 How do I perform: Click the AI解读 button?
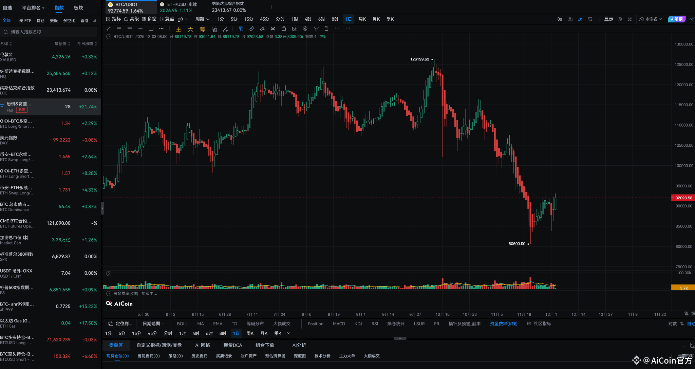click(676, 19)
